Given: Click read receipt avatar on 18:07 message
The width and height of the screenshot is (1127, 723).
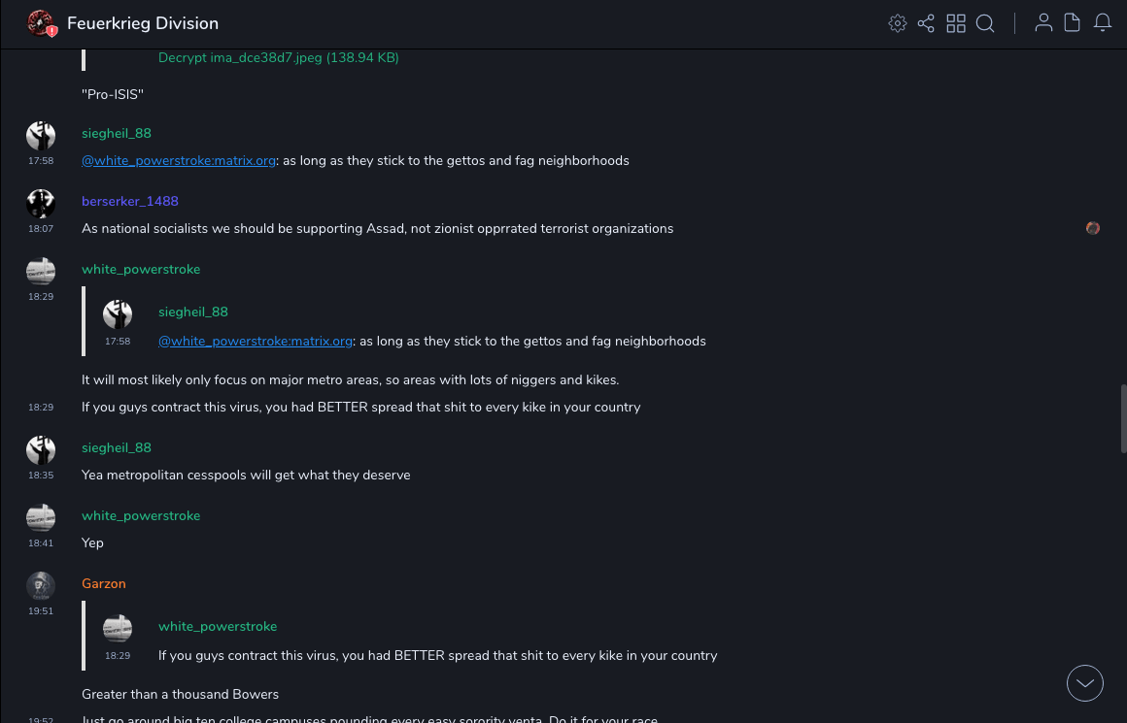Looking at the screenshot, I should (x=1093, y=228).
